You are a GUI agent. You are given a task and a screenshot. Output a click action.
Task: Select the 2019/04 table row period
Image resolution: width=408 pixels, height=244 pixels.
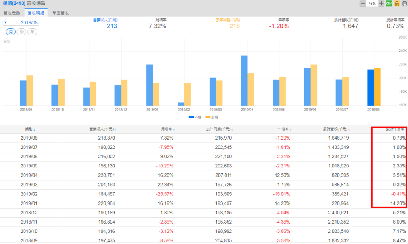29,175
